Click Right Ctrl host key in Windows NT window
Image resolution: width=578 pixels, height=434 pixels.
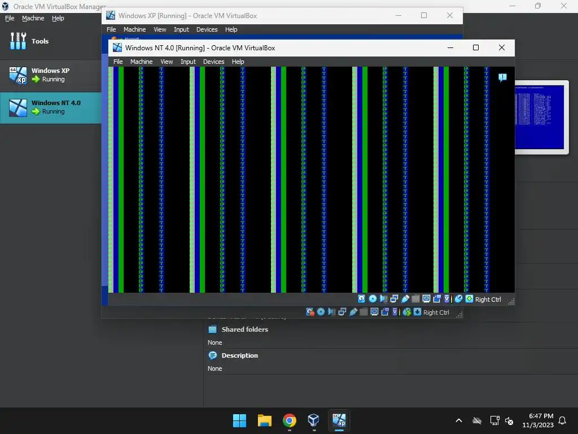(x=488, y=300)
